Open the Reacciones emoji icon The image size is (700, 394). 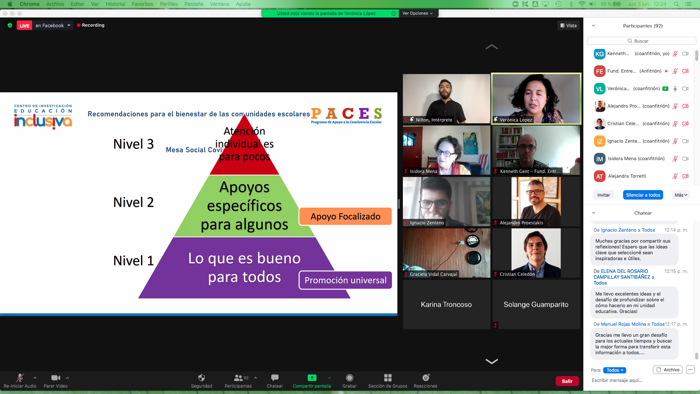point(425,378)
